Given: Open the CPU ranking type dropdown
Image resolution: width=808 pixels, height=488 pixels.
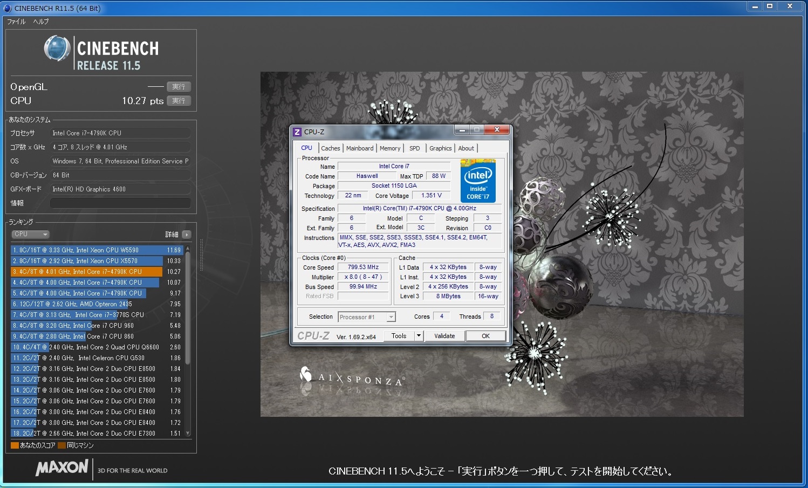Looking at the screenshot, I should 30,234.
